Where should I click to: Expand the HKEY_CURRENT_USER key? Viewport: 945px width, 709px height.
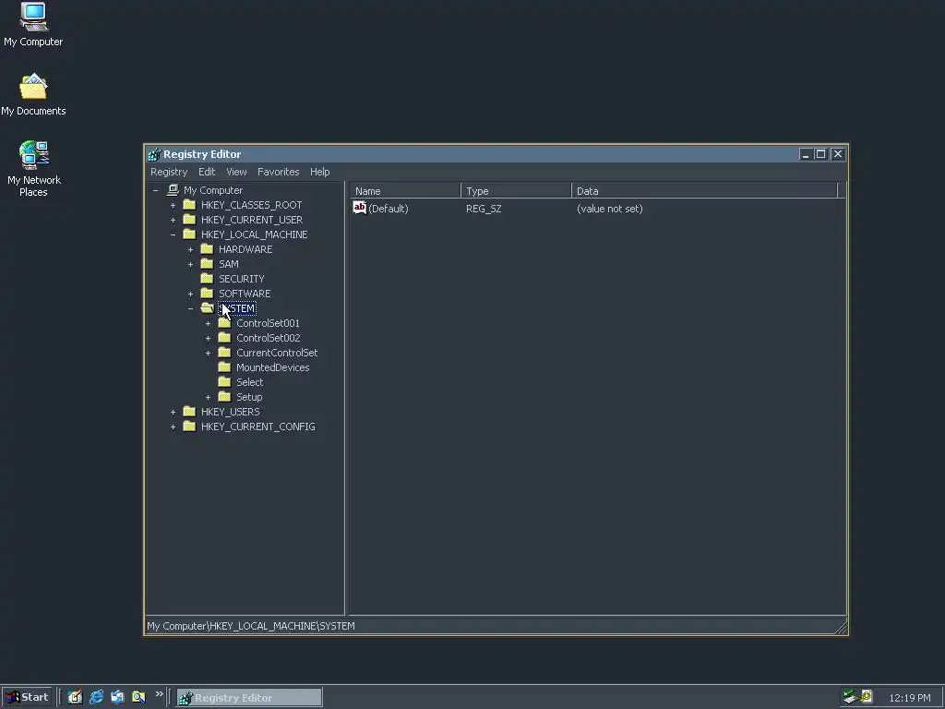(173, 220)
